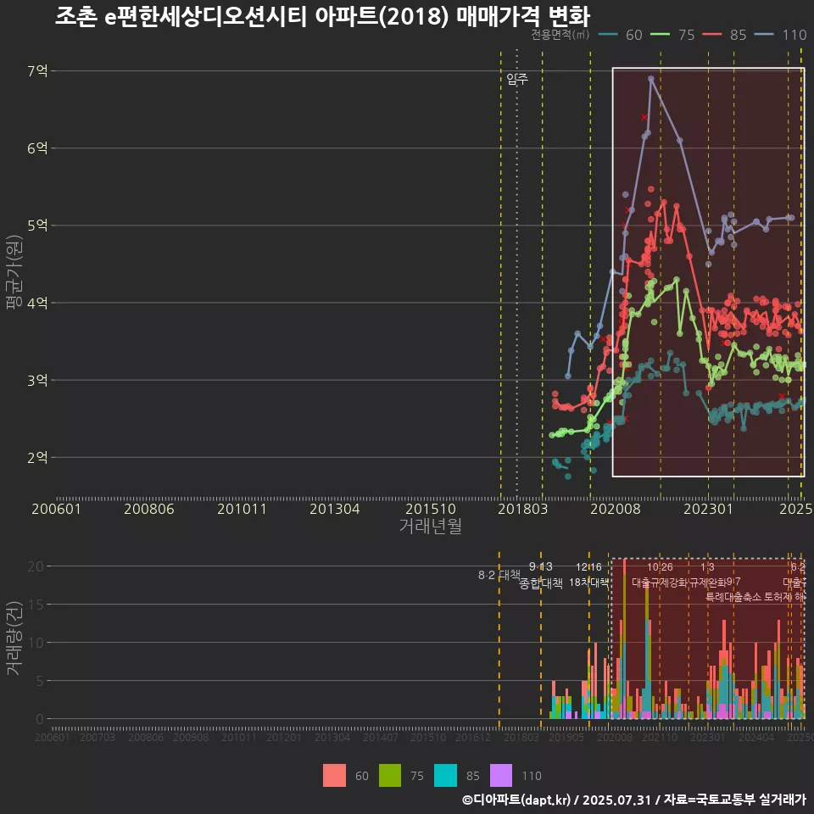
Task: Click the 10·26 대출규제강화 policy annotation
Action: (x=660, y=575)
